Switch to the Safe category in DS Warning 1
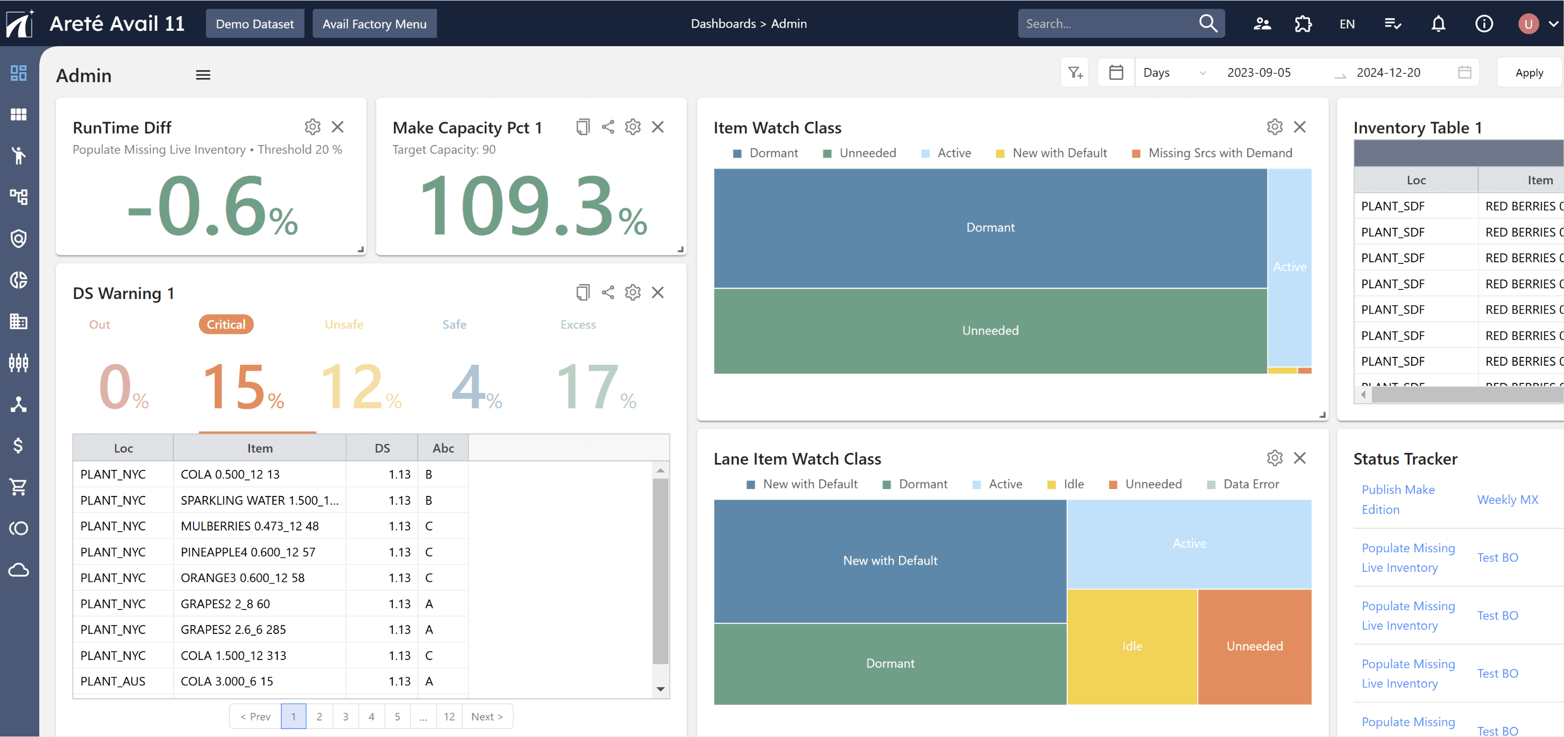Viewport: 1564px width, 737px height. click(455, 324)
